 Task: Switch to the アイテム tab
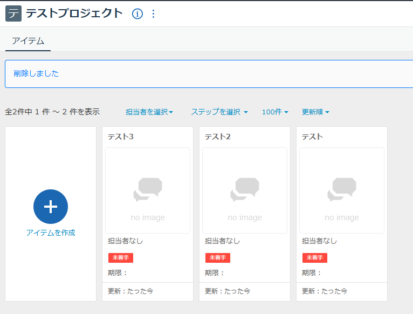28,41
